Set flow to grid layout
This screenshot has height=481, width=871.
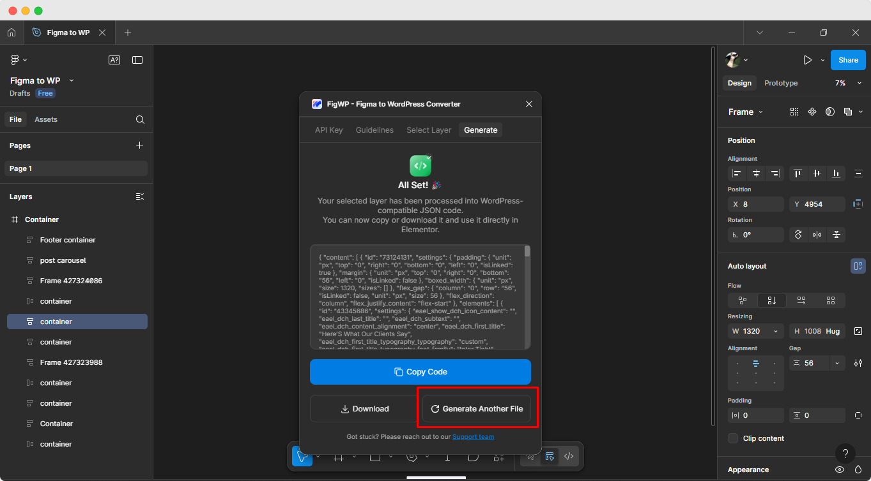[831, 300]
